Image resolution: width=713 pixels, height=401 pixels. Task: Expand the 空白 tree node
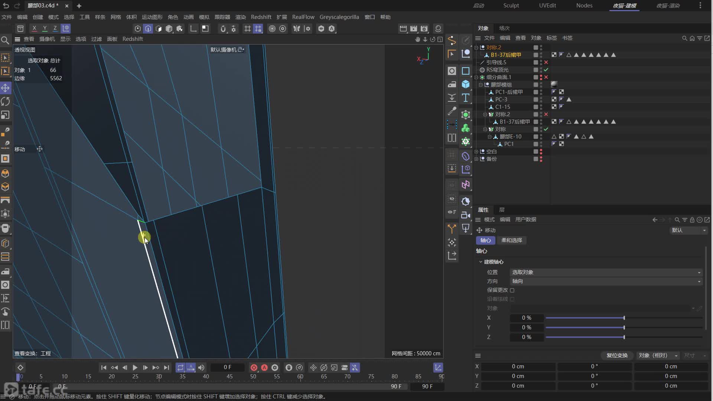click(x=476, y=151)
